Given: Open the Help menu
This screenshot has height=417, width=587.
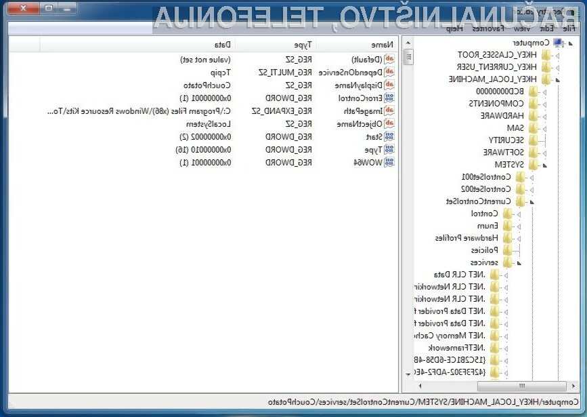Looking at the screenshot, I should [454, 28].
